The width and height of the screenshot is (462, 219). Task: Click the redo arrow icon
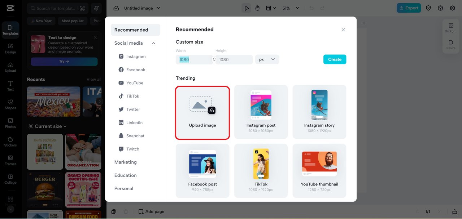point(322,8)
